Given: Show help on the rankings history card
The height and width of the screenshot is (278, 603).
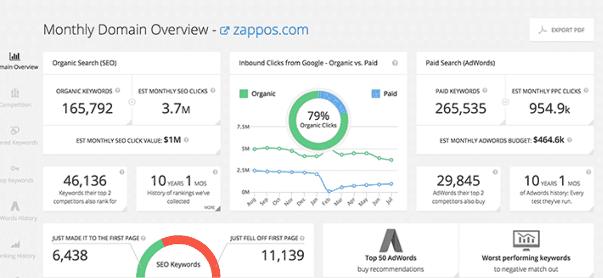Looking at the screenshot, I should click(215, 172).
